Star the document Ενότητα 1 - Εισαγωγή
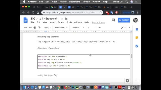161x90 pixels. (62, 18)
